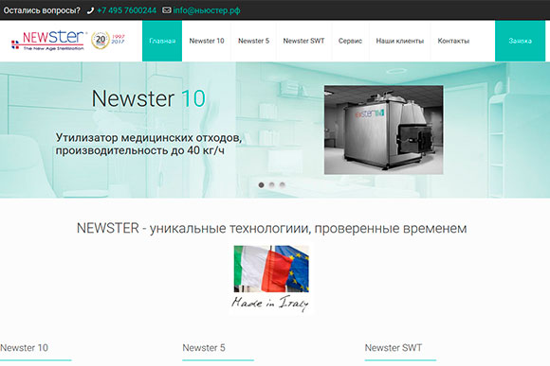
Task: Open the Newster SWT menu item
Action: tap(303, 41)
